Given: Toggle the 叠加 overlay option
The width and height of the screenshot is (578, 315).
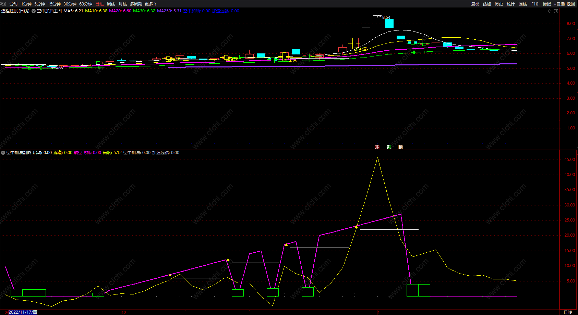Looking at the screenshot, I should (x=487, y=4).
